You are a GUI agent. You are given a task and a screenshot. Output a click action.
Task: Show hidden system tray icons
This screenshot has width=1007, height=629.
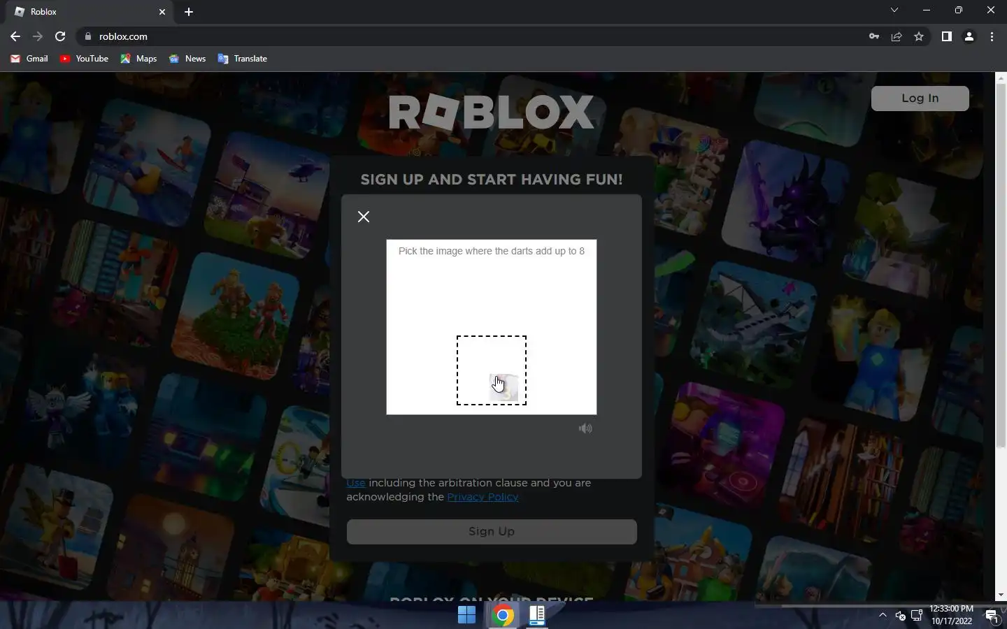(x=883, y=615)
